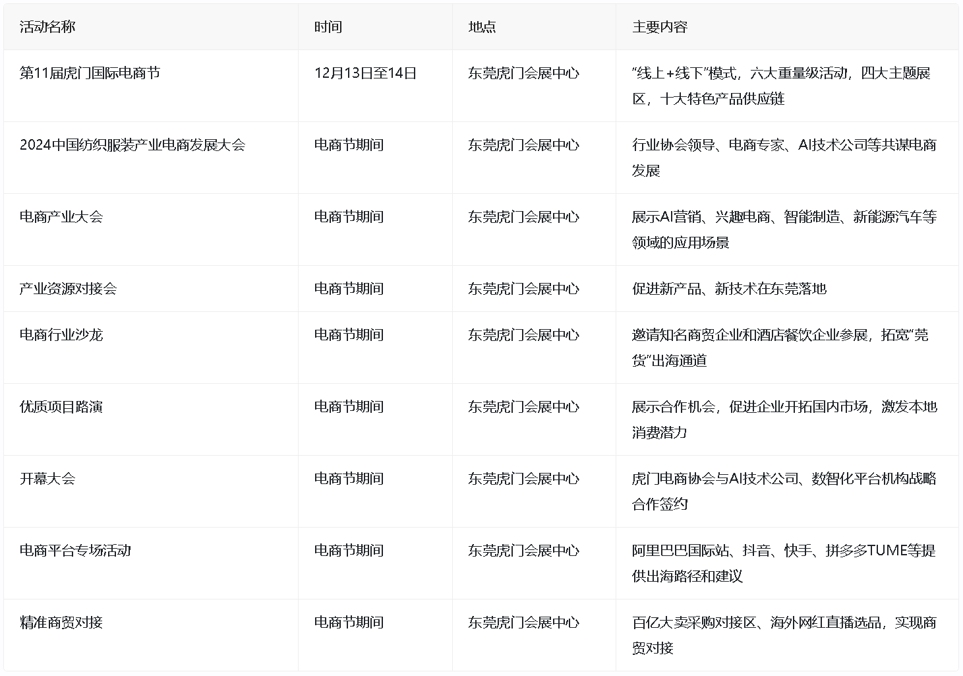
Task: Click the 地点 column header
Action: click(x=482, y=27)
